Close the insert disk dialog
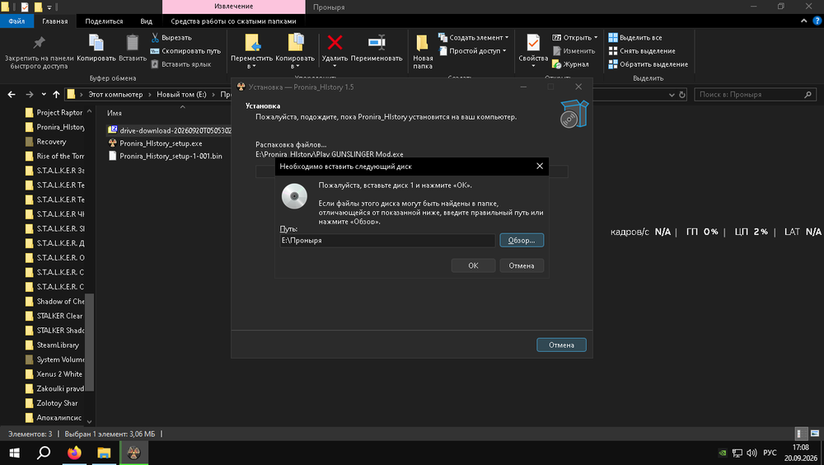824x465 pixels. (539, 167)
